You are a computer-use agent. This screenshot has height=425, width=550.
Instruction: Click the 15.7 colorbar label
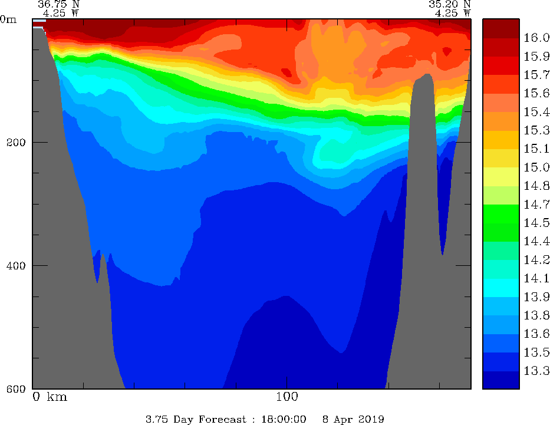[536, 75]
